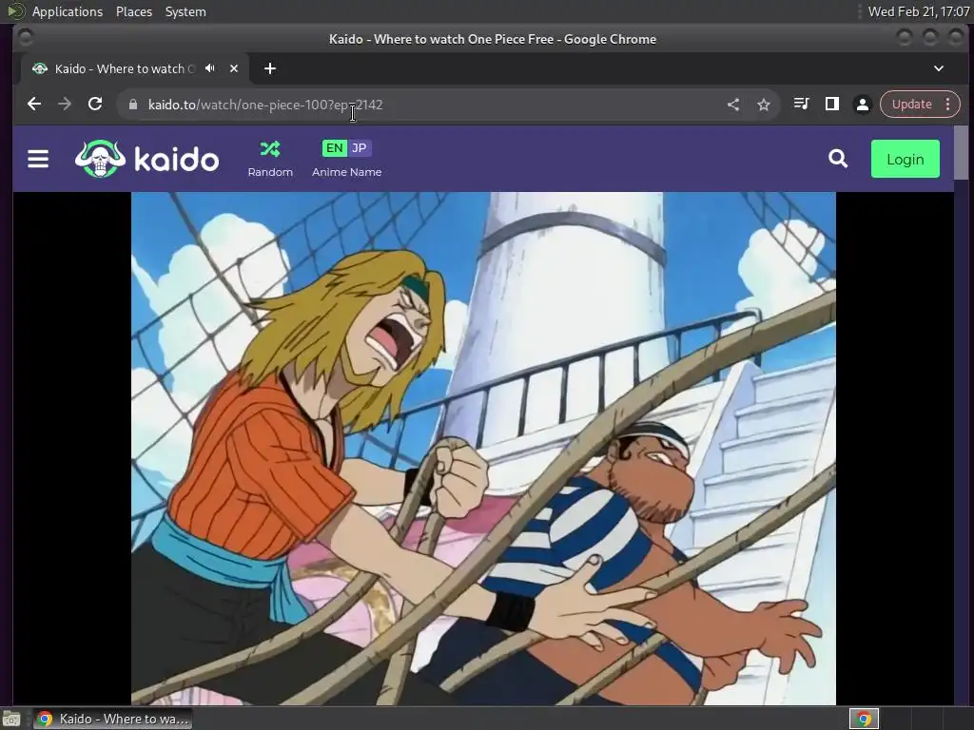
Task: Toggle Chrome side panel
Action: 831,105
